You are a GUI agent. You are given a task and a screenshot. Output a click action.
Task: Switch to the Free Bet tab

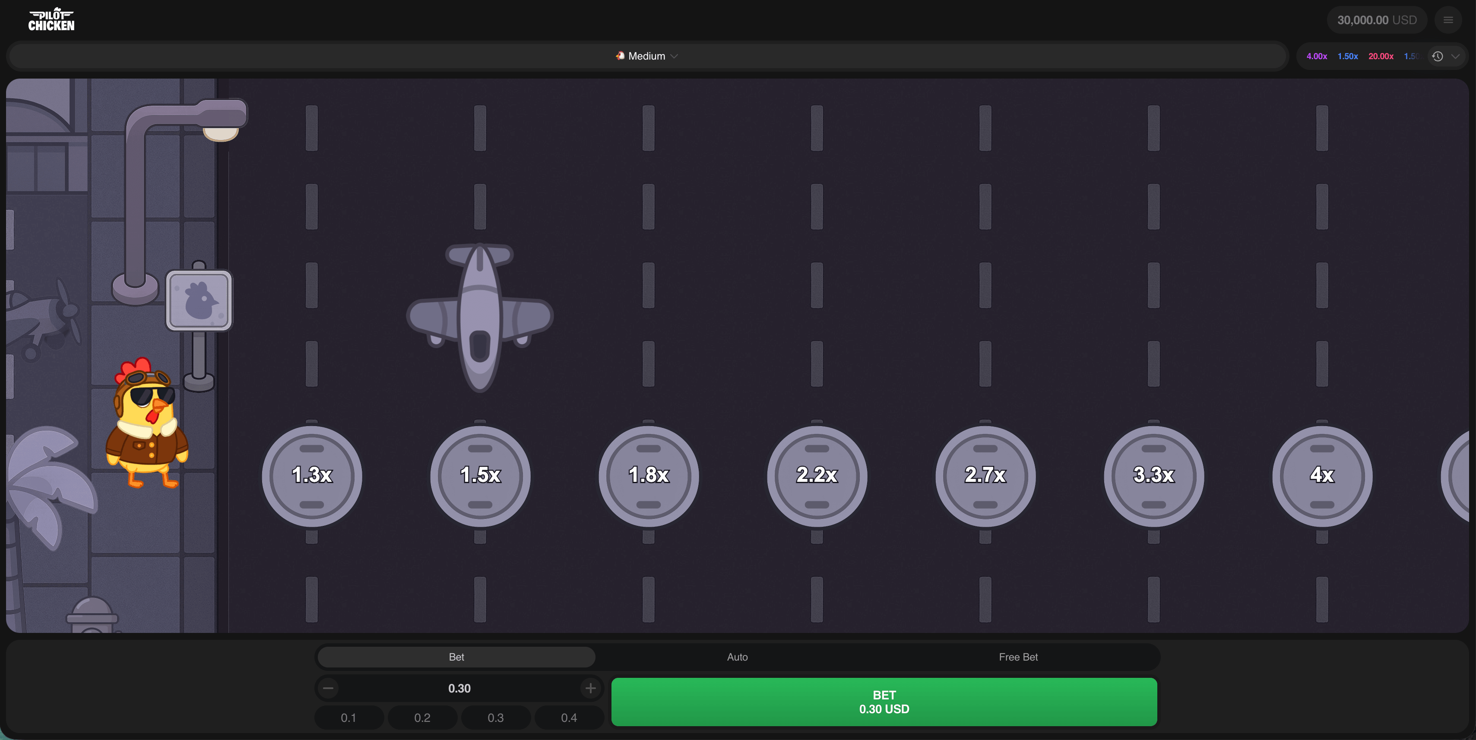point(1018,657)
